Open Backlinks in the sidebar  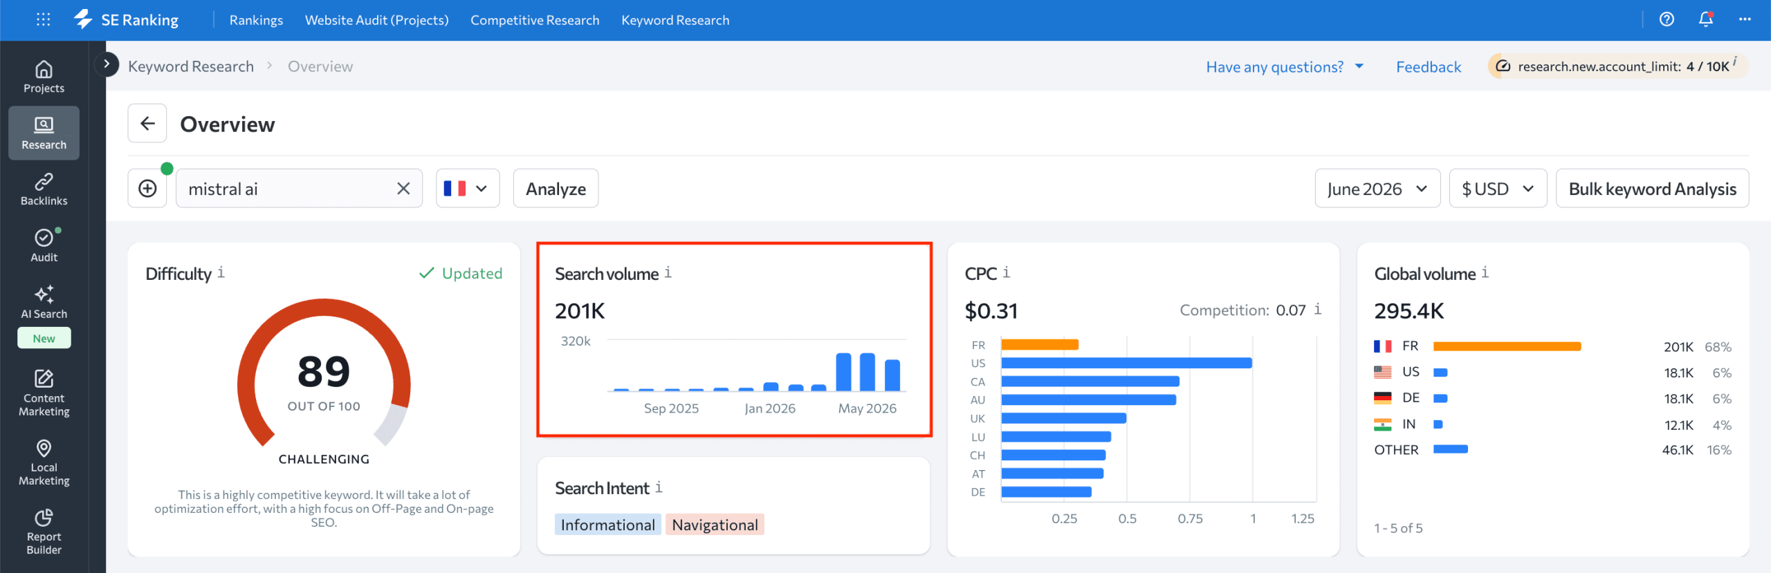[44, 189]
